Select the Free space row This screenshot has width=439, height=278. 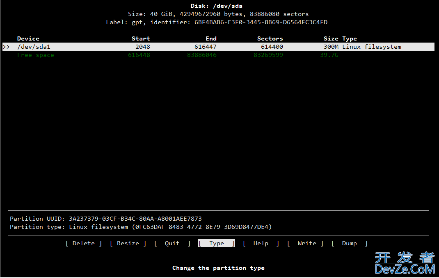coord(178,55)
